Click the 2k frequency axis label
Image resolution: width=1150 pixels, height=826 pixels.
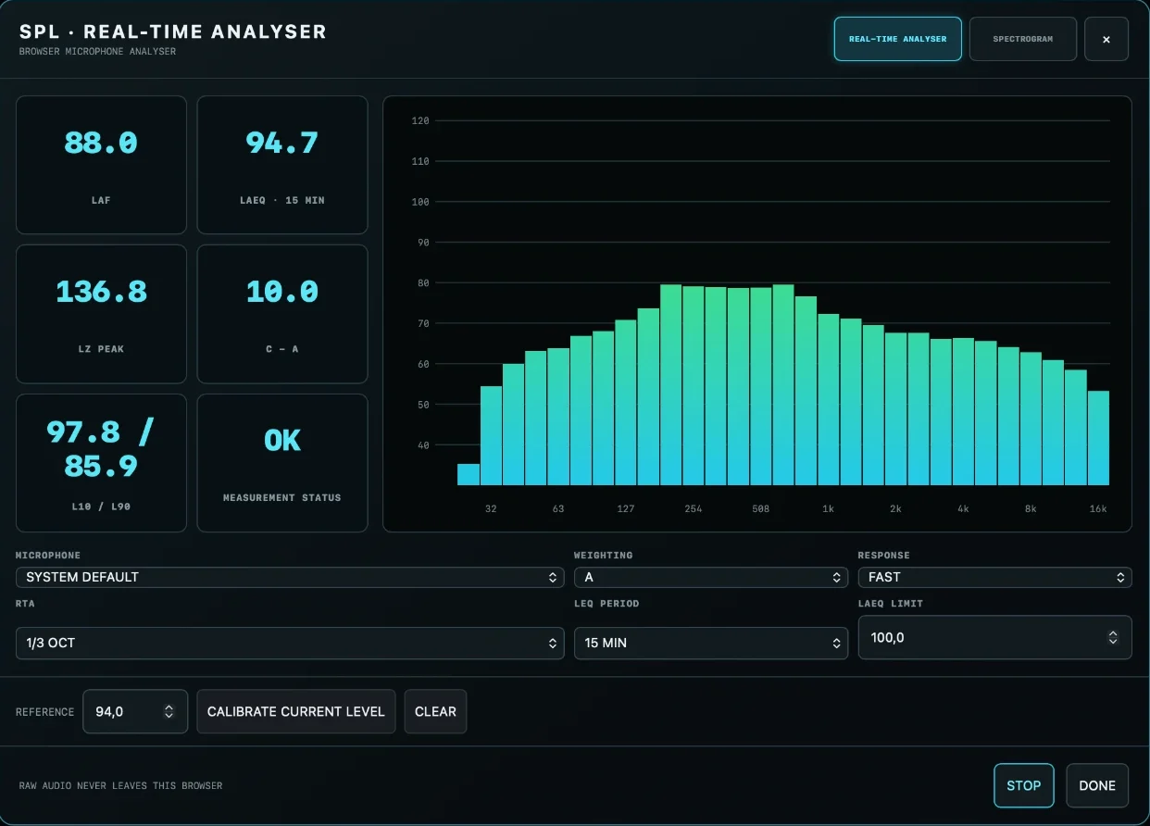click(x=895, y=509)
